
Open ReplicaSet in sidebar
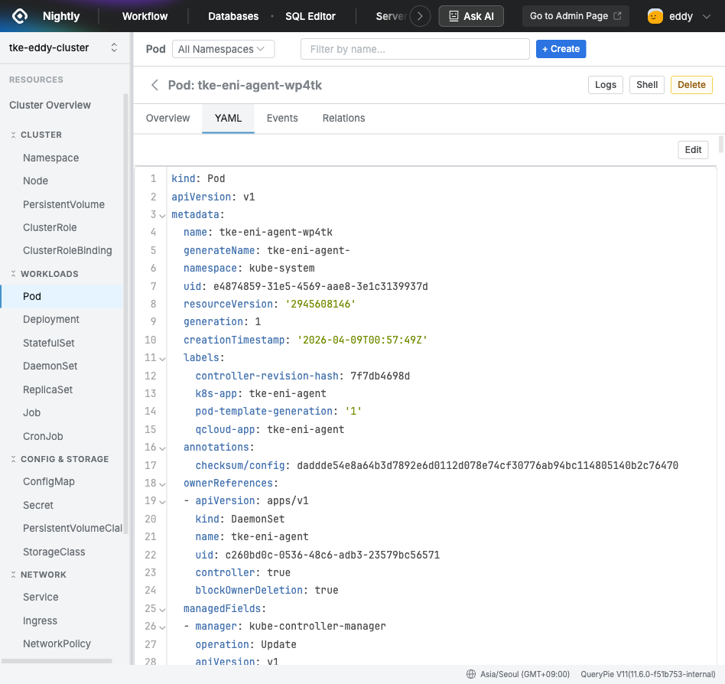(48, 390)
